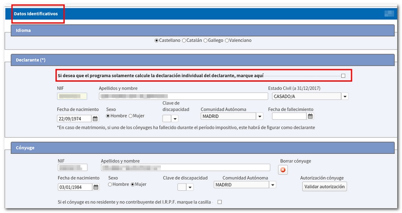Select Mujer for the declarant's sex

coord(130,116)
